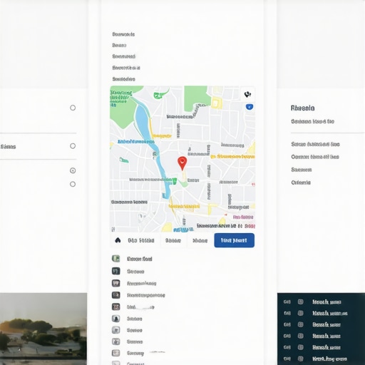
Task: Click the blue button below the map
Action: click(235, 240)
